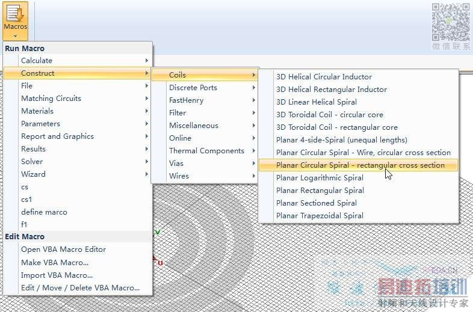Choose Make VBA Macro...
Viewport: 473px width, 312px height.
tap(78, 263)
